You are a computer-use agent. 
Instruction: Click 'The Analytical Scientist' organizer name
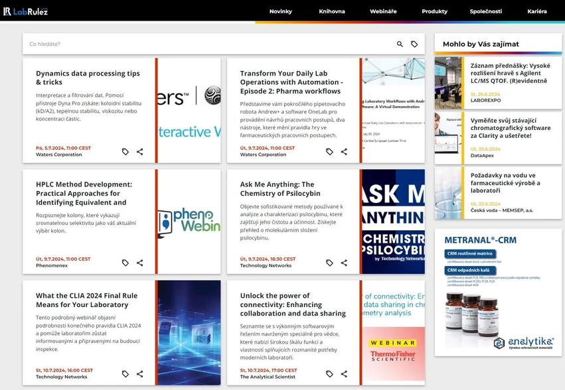tap(268, 377)
